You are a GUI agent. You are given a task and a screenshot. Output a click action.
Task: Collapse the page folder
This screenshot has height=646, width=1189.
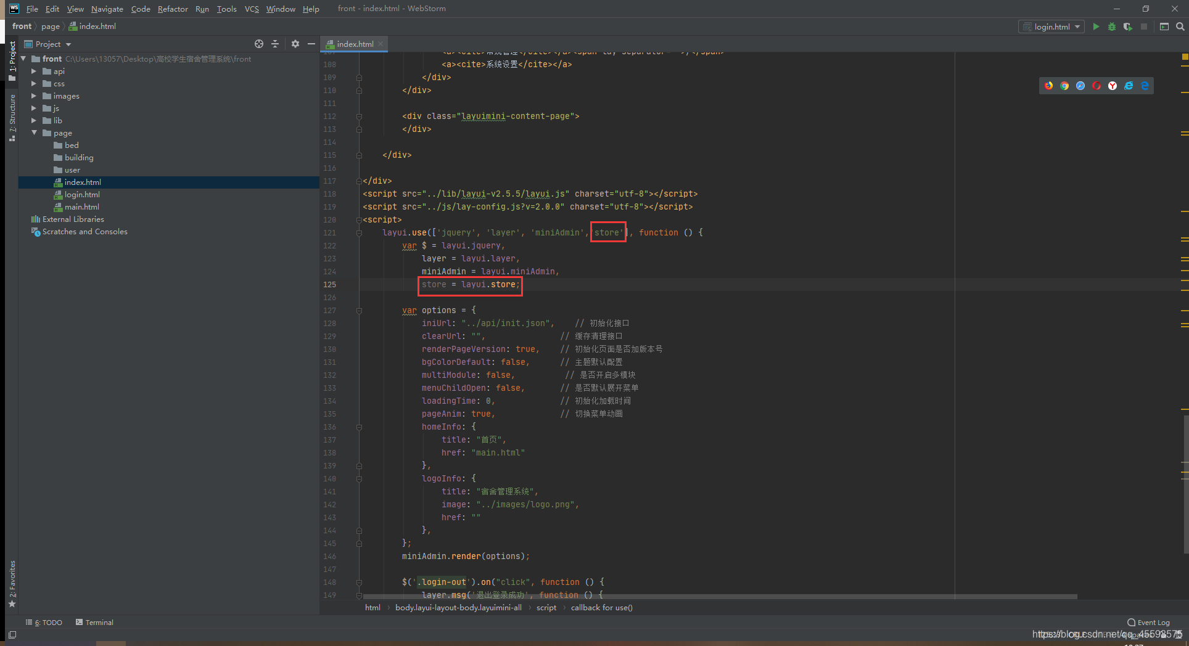coord(34,133)
